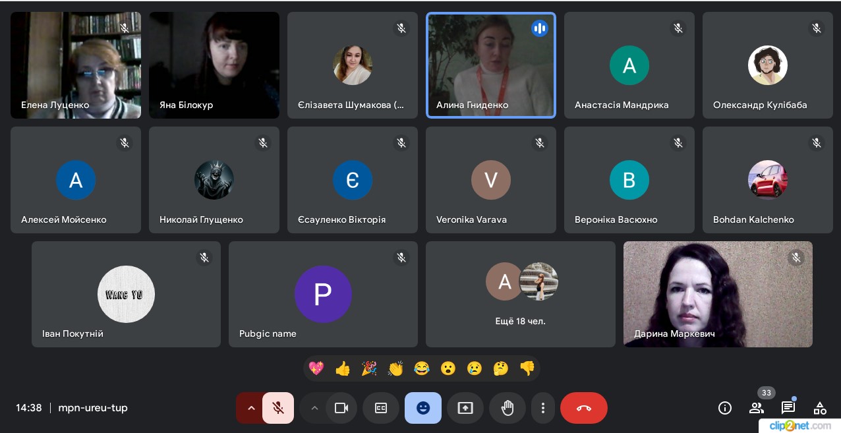Send the thumbs down reaction

coord(527,368)
